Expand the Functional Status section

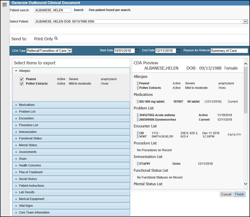point(71,138)
